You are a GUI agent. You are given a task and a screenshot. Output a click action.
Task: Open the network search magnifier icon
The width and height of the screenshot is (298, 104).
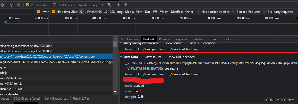tap(19, 5)
